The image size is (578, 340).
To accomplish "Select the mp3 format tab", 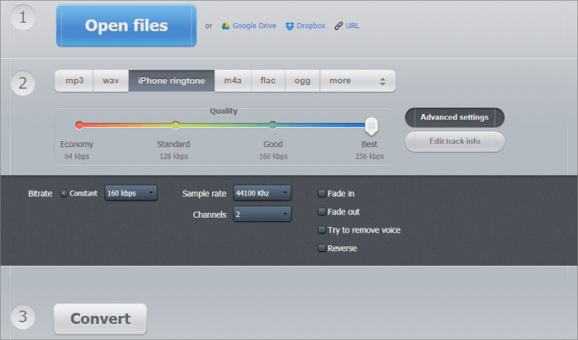I will point(74,81).
